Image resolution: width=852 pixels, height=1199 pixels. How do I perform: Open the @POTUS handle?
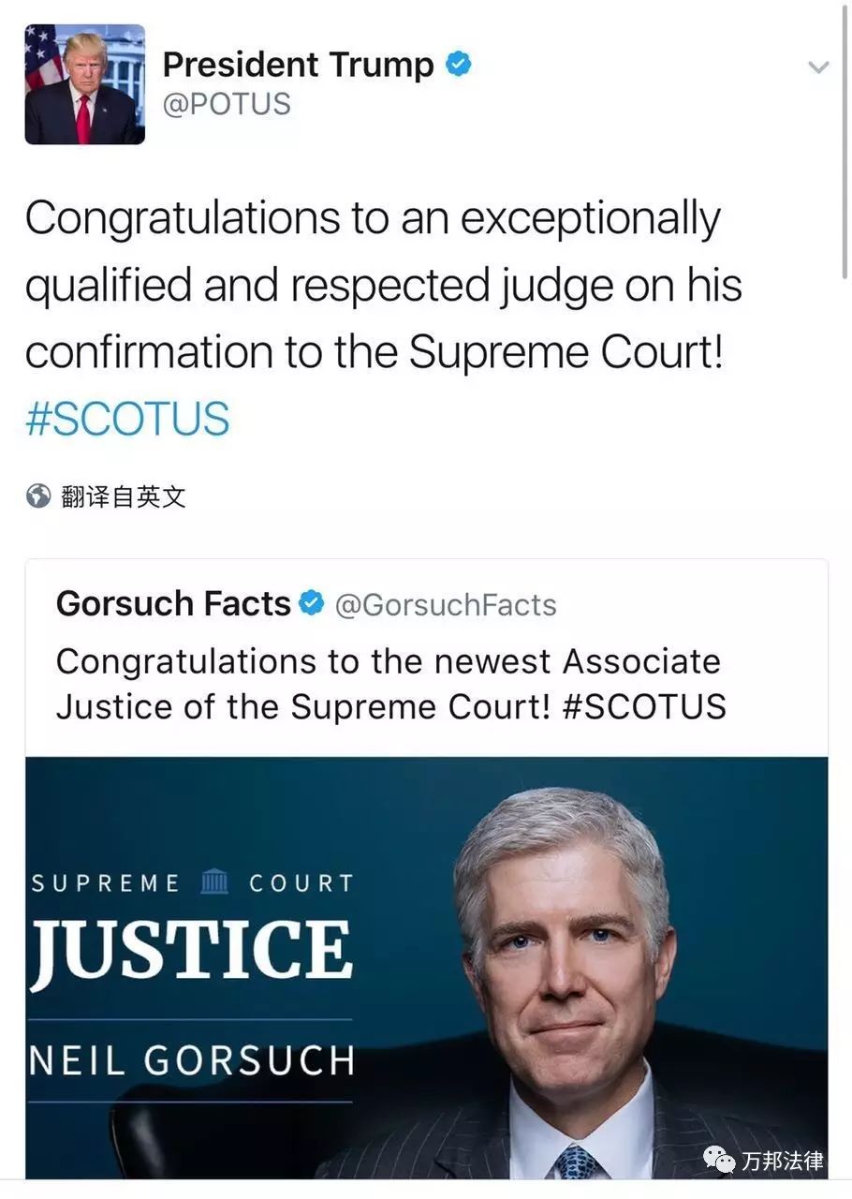click(227, 104)
